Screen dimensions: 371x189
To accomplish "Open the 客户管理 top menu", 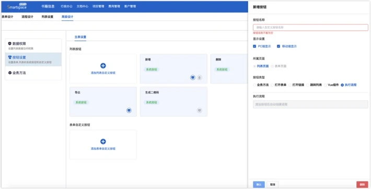I will (x=130, y=6).
